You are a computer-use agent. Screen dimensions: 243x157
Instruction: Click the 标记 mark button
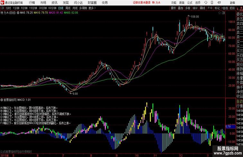(x=217, y=8)
